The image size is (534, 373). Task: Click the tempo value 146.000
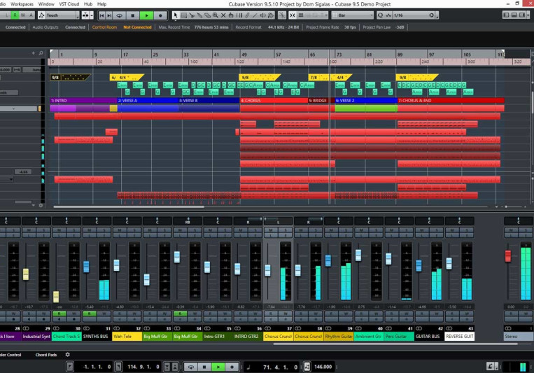pyautogui.click(x=323, y=367)
